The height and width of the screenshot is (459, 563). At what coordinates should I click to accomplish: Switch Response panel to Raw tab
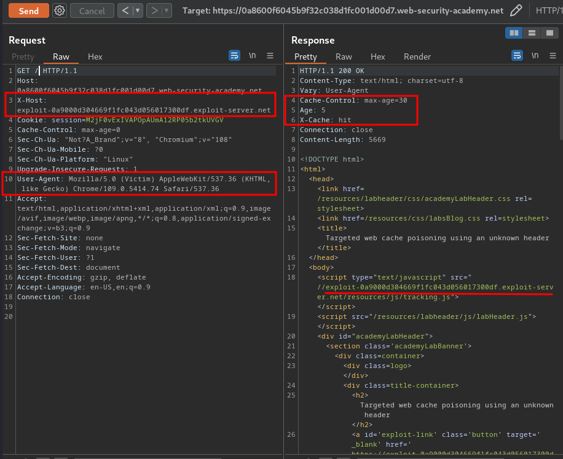pos(344,57)
